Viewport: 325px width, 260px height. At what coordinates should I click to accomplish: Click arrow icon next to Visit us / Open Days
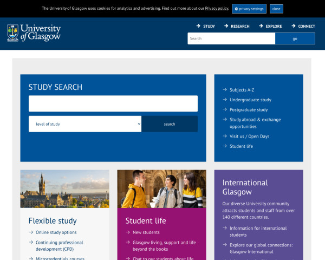tap(225, 136)
